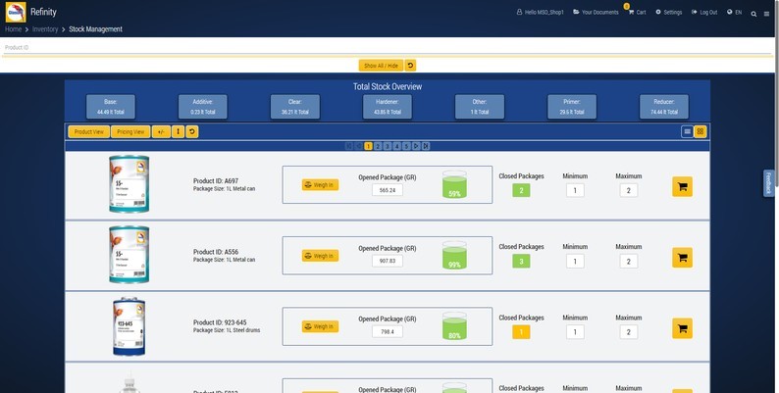Open the EN language selector

[x=734, y=12]
